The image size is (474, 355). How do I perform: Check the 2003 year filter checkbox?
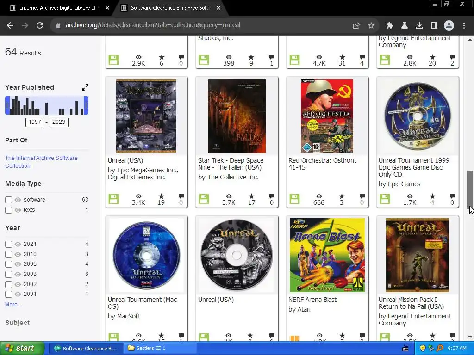coord(8,274)
